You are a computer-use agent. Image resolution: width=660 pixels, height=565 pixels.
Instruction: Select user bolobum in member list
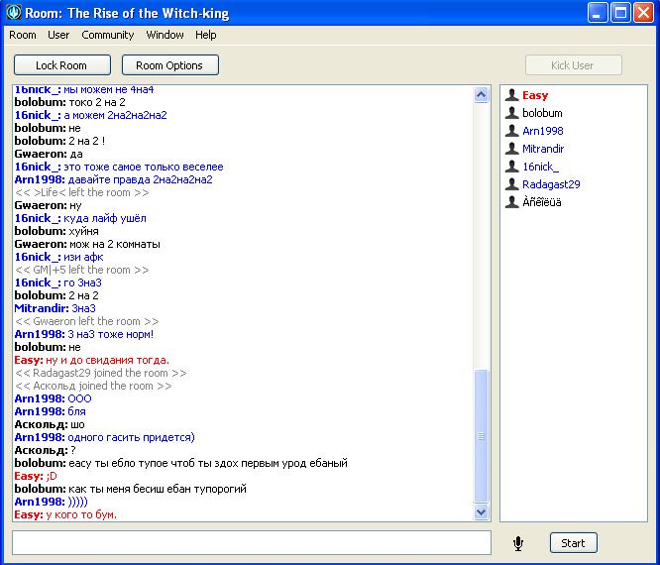point(542,113)
